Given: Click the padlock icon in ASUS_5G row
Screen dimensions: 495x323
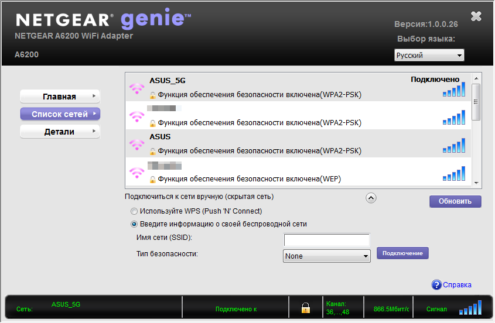Looking at the screenshot, I should click(x=152, y=95).
